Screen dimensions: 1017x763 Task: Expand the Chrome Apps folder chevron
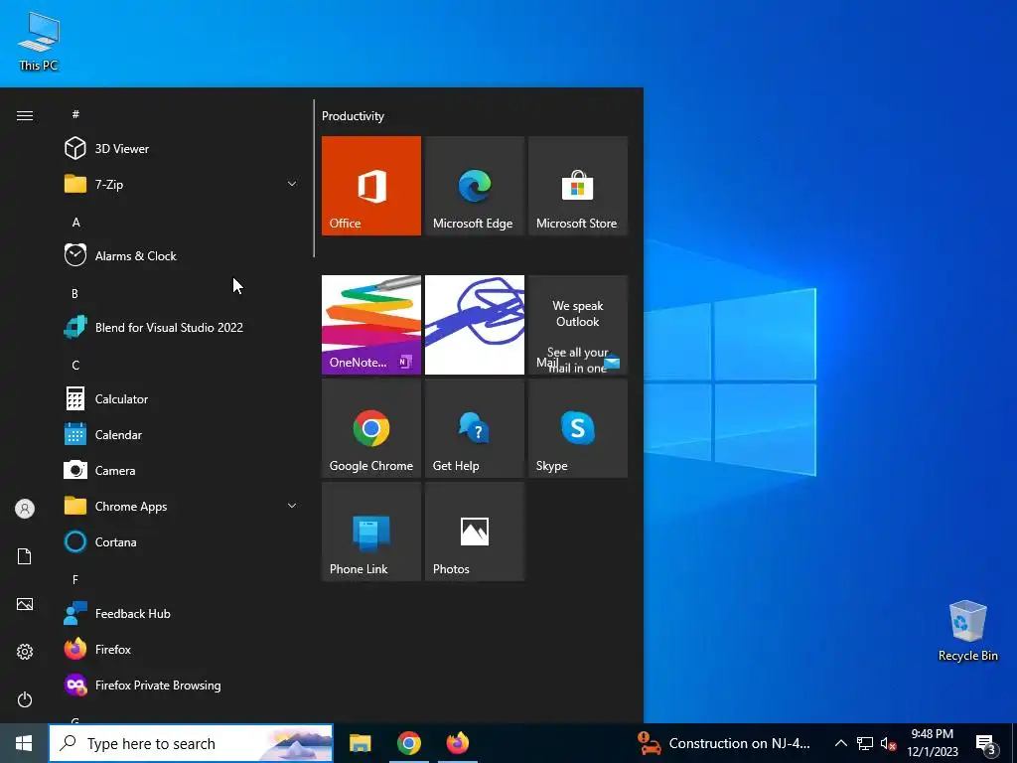click(292, 506)
